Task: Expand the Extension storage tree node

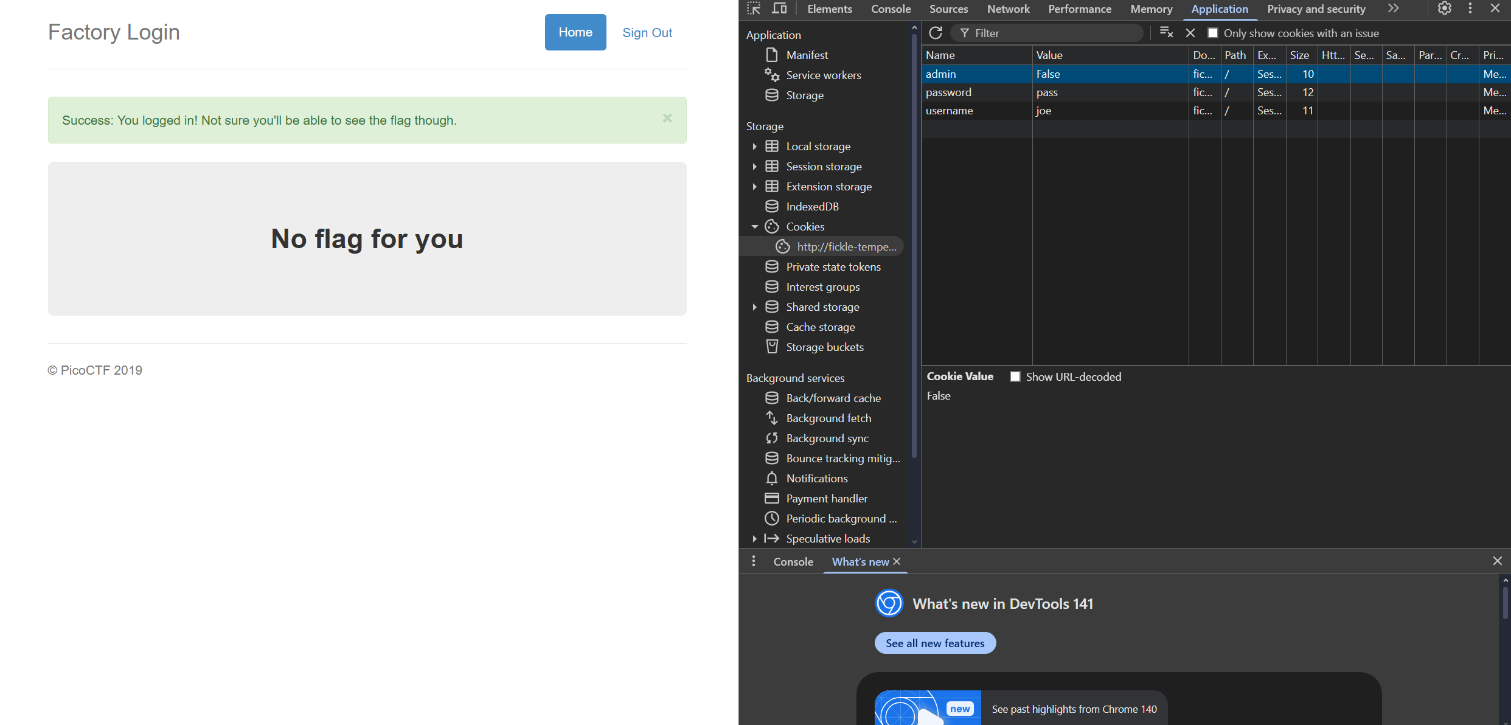Action: coord(754,186)
